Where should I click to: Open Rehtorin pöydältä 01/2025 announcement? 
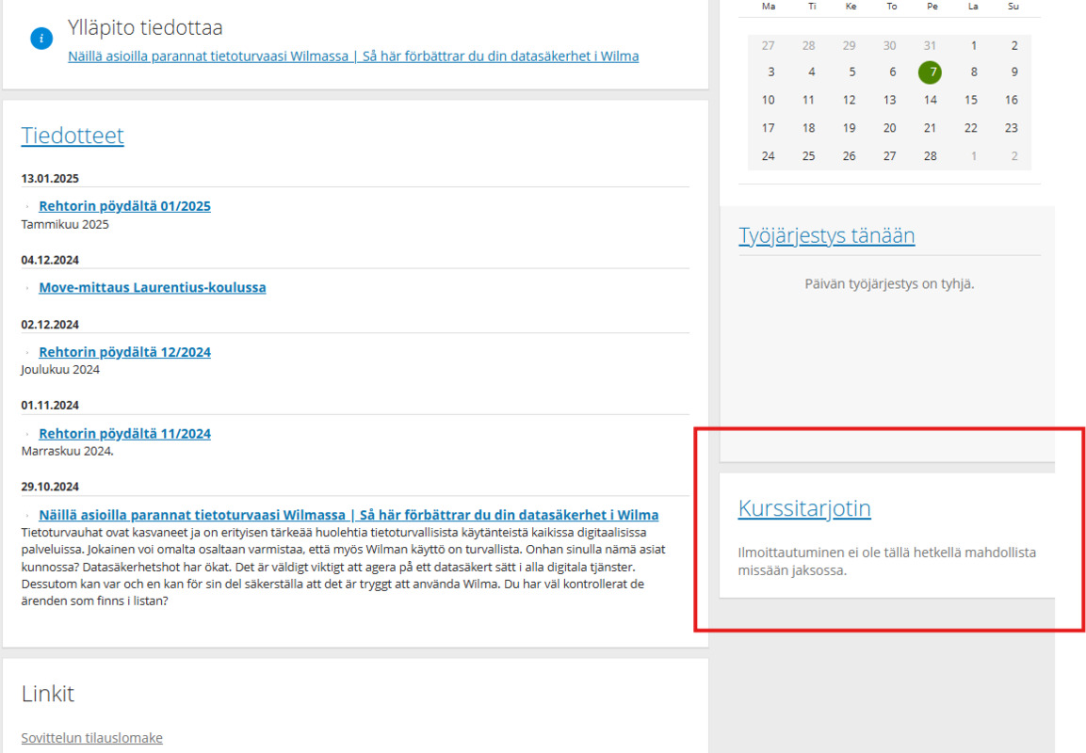(124, 206)
